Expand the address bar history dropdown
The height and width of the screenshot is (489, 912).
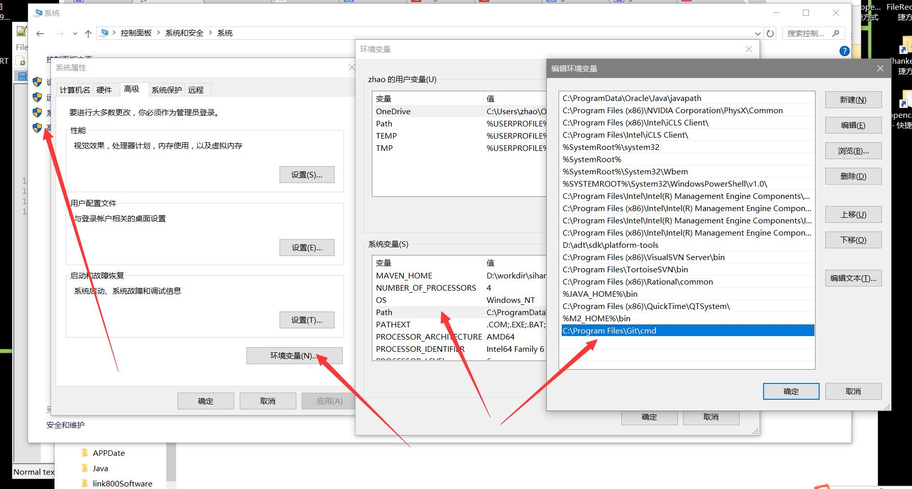[757, 34]
